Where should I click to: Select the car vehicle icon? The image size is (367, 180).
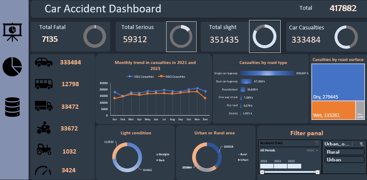(44, 62)
